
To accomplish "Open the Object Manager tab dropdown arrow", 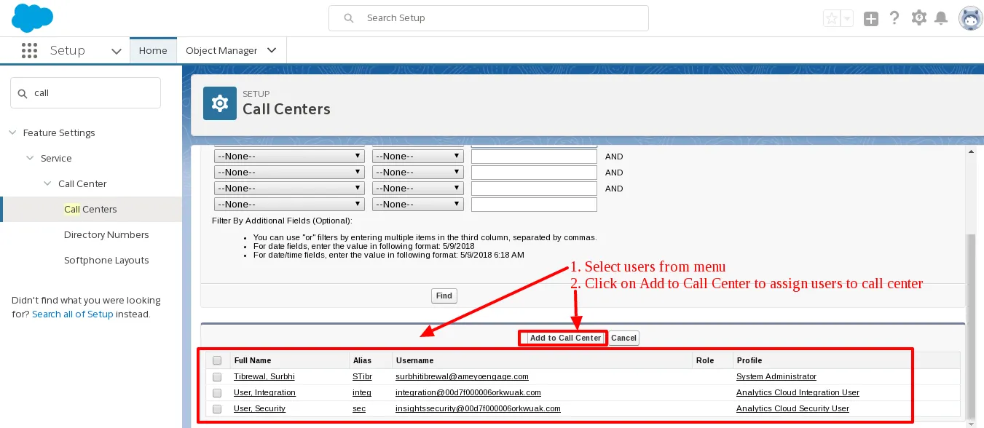I will point(272,50).
